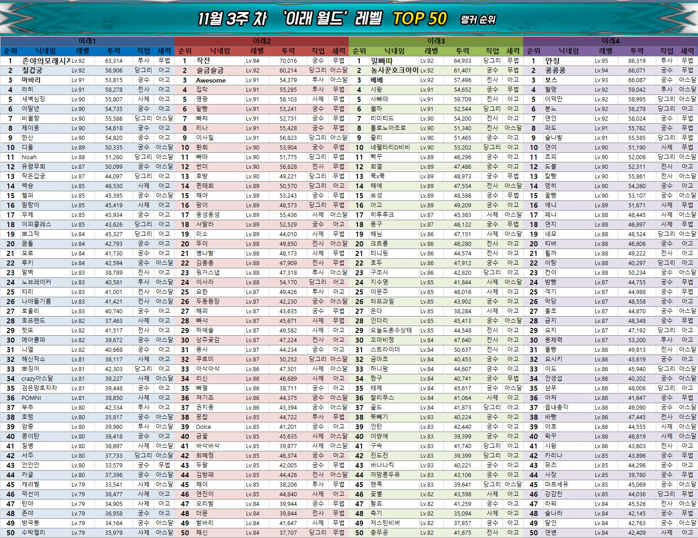
Task: Select the 농사꾼호크아이 nickname in 이래3
Action: [x=394, y=70]
